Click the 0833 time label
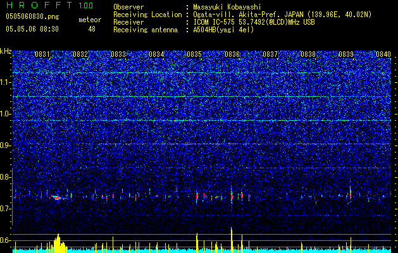 click(118, 54)
